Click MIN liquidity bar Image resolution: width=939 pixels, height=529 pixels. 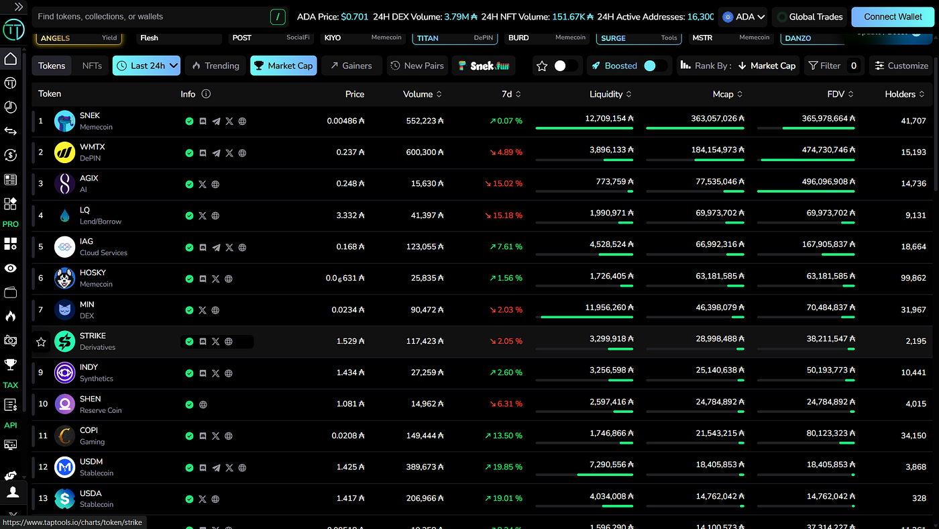click(x=587, y=317)
